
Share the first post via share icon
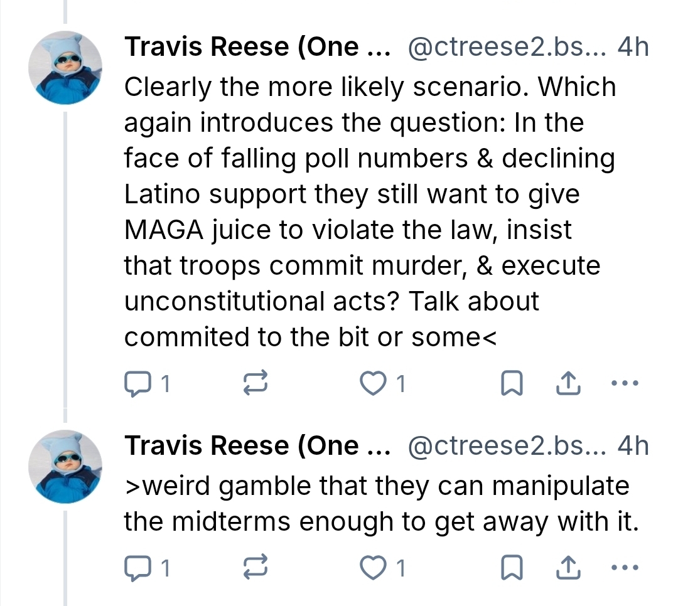pos(567,384)
